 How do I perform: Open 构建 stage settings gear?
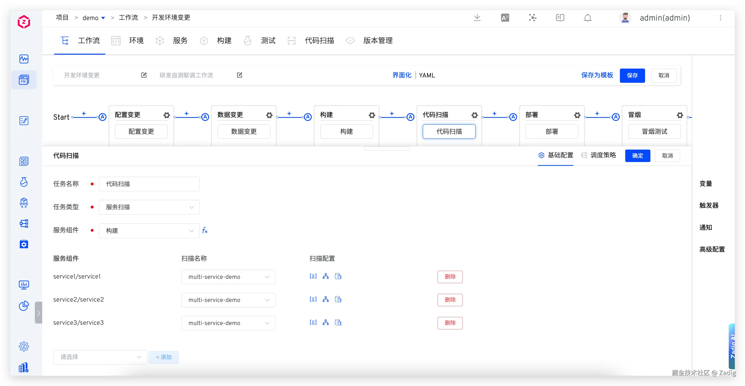(x=372, y=115)
